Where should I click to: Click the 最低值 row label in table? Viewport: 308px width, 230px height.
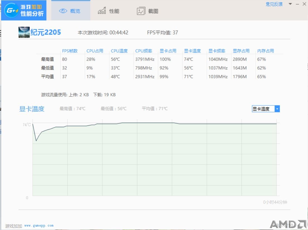pos(47,68)
